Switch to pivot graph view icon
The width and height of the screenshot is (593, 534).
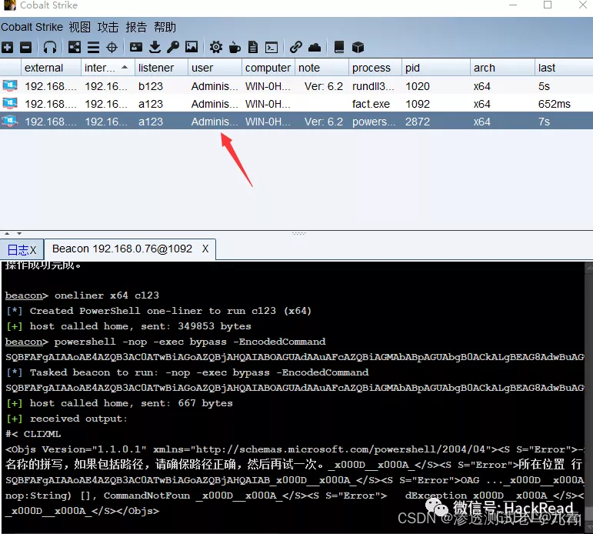tap(74, 47)
